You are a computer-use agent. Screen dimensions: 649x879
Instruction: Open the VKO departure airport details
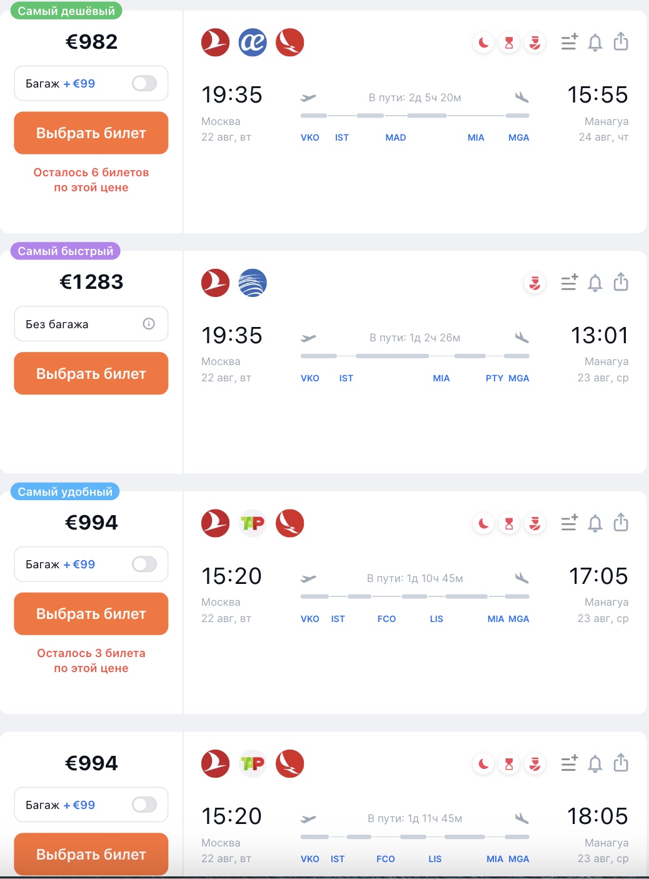[310, 138]
